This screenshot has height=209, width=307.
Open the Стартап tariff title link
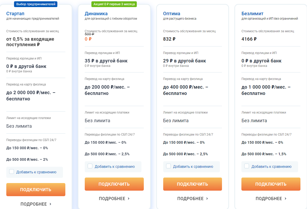15,14
